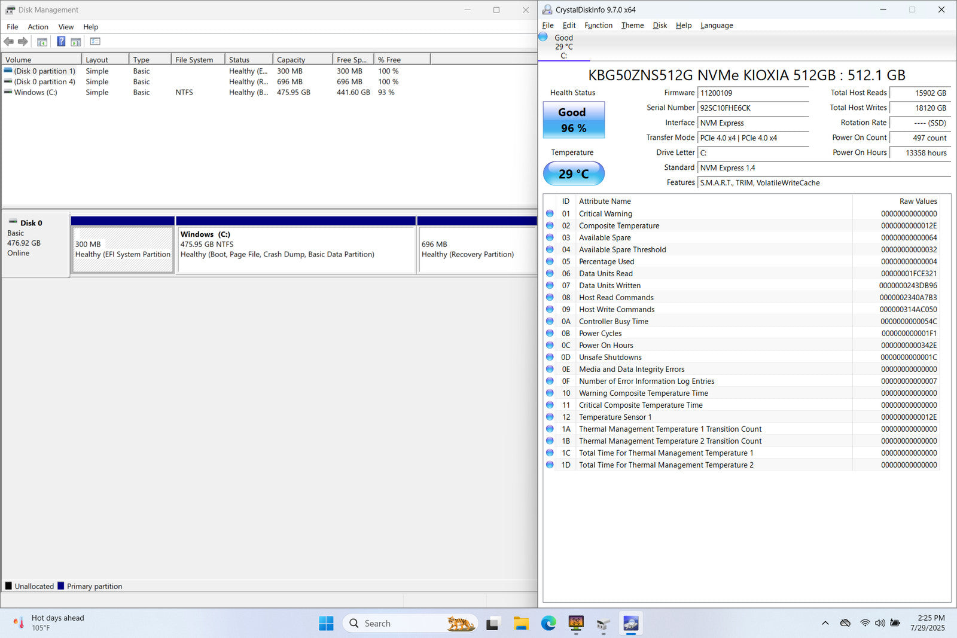Open File Explorer from the taskbar

click(x=521, y=624)
